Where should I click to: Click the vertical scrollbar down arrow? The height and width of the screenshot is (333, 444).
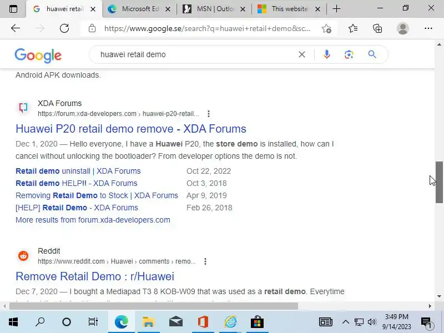coord(439,296)
